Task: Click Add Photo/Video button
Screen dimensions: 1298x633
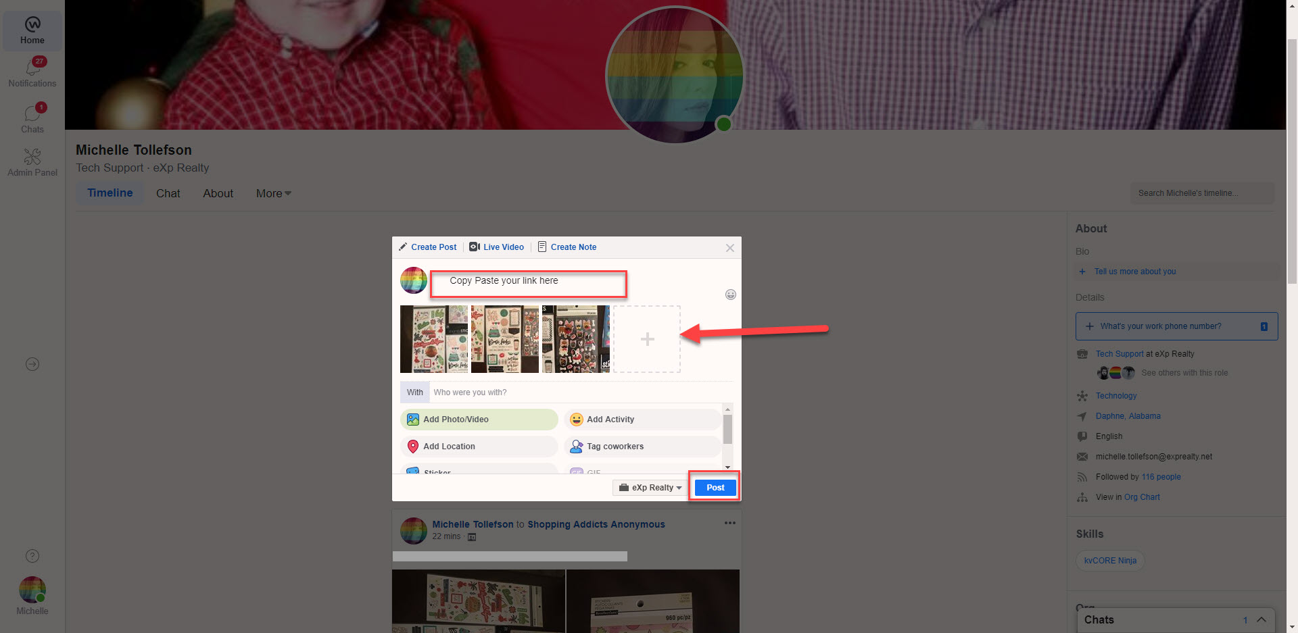Action: click(x=479, y=420)
